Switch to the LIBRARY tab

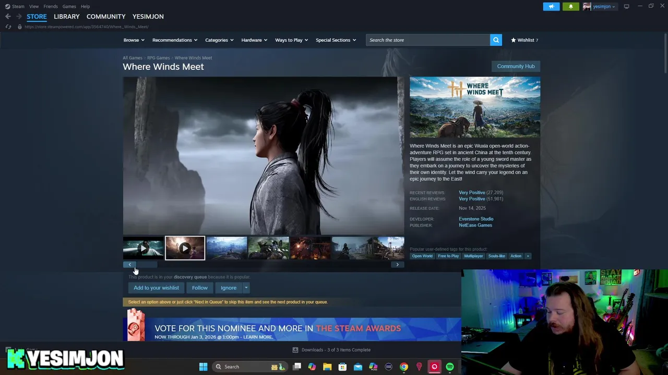click(67, 17)
